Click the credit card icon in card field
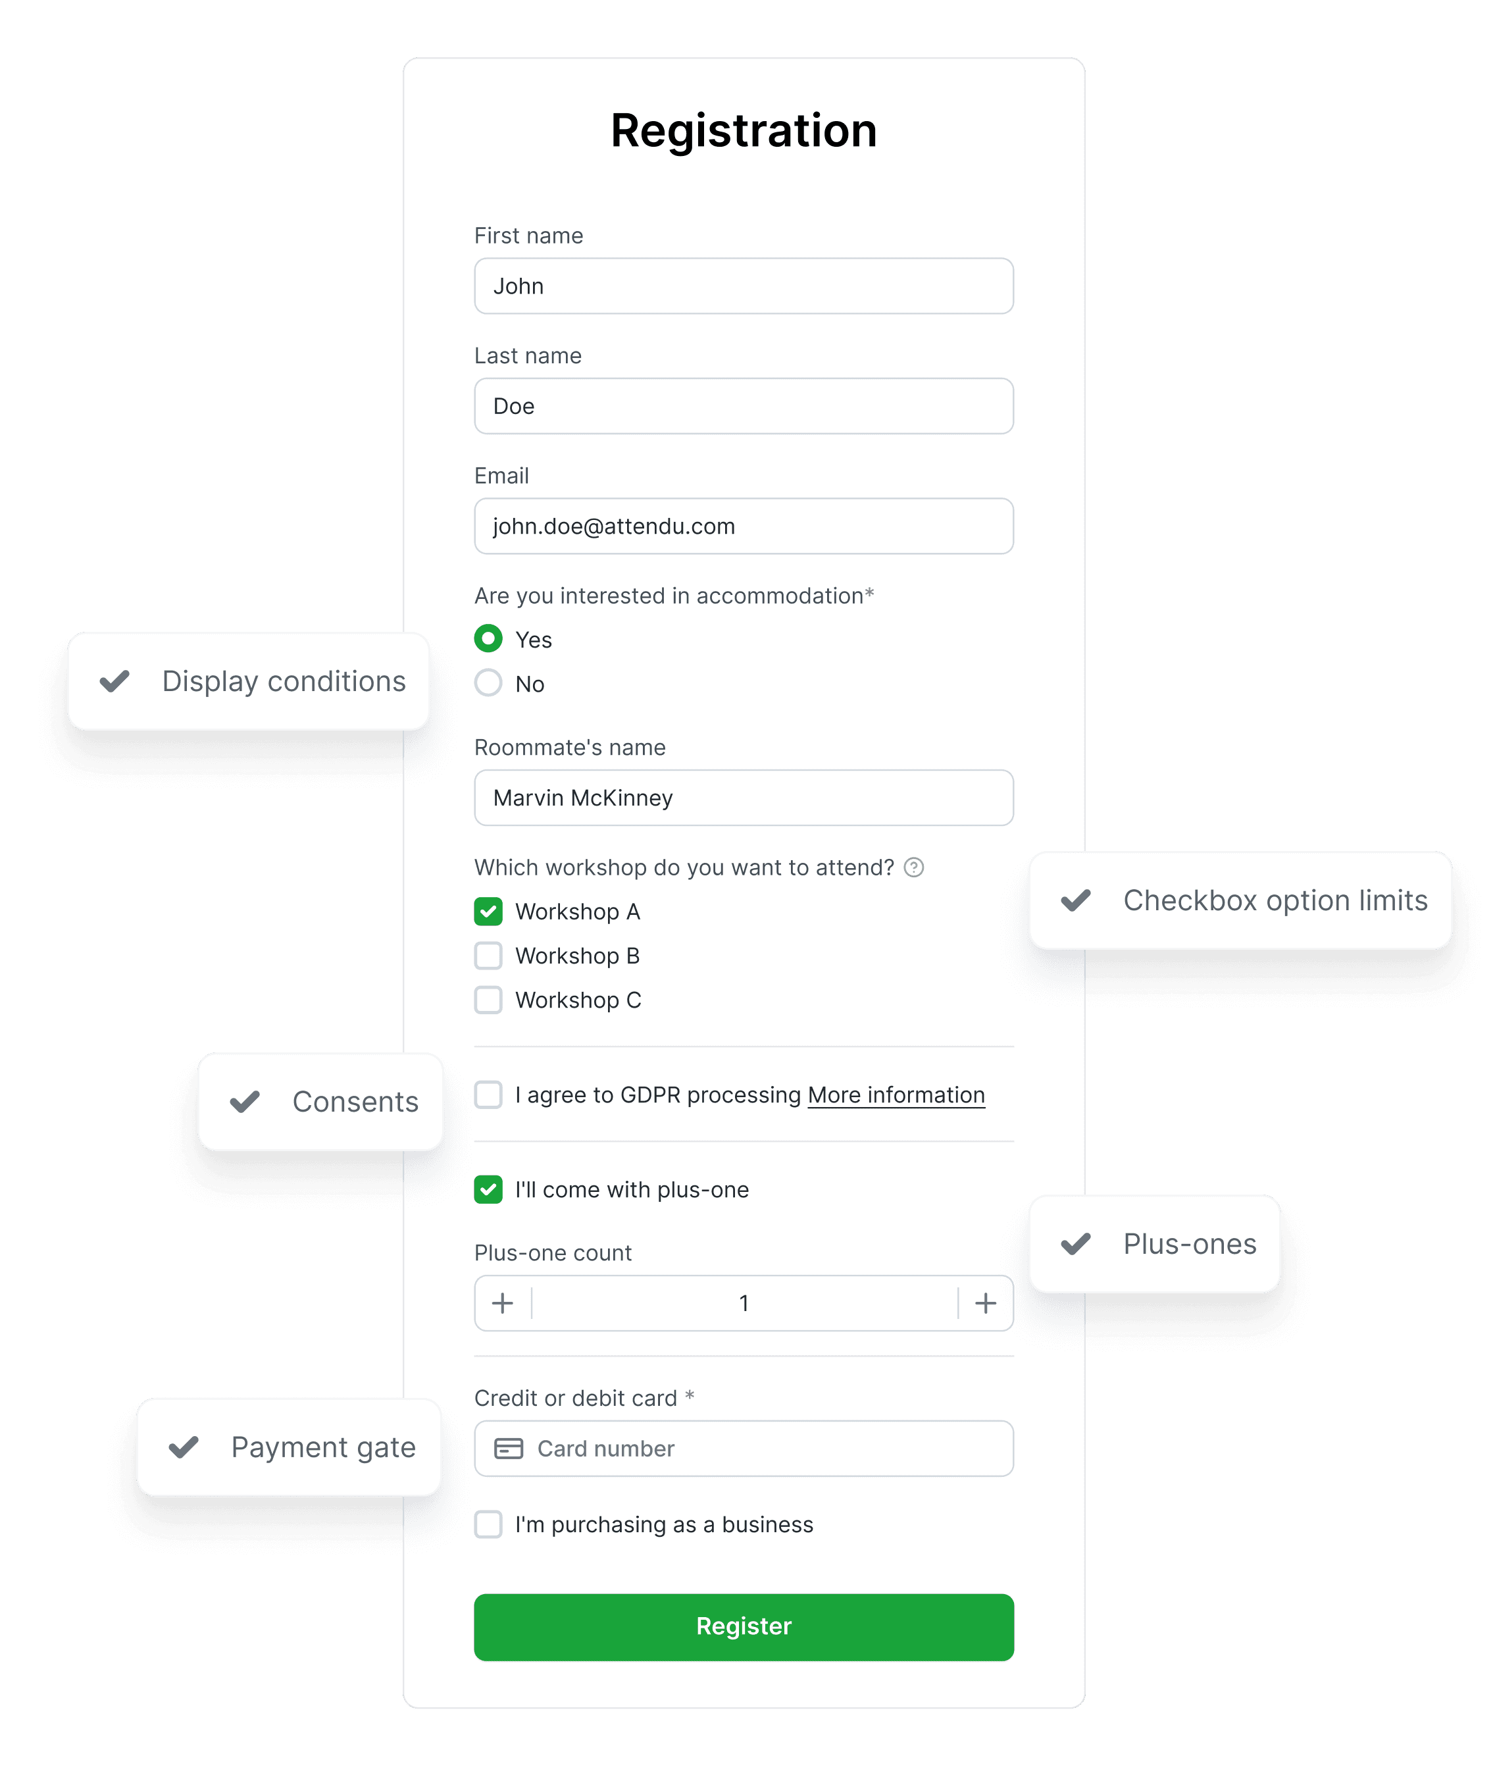 click(508, 1449)
